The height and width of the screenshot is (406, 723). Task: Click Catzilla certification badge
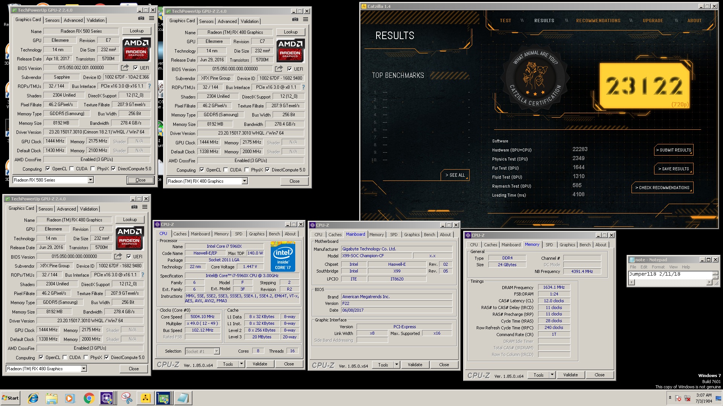(x=535, y=78)
